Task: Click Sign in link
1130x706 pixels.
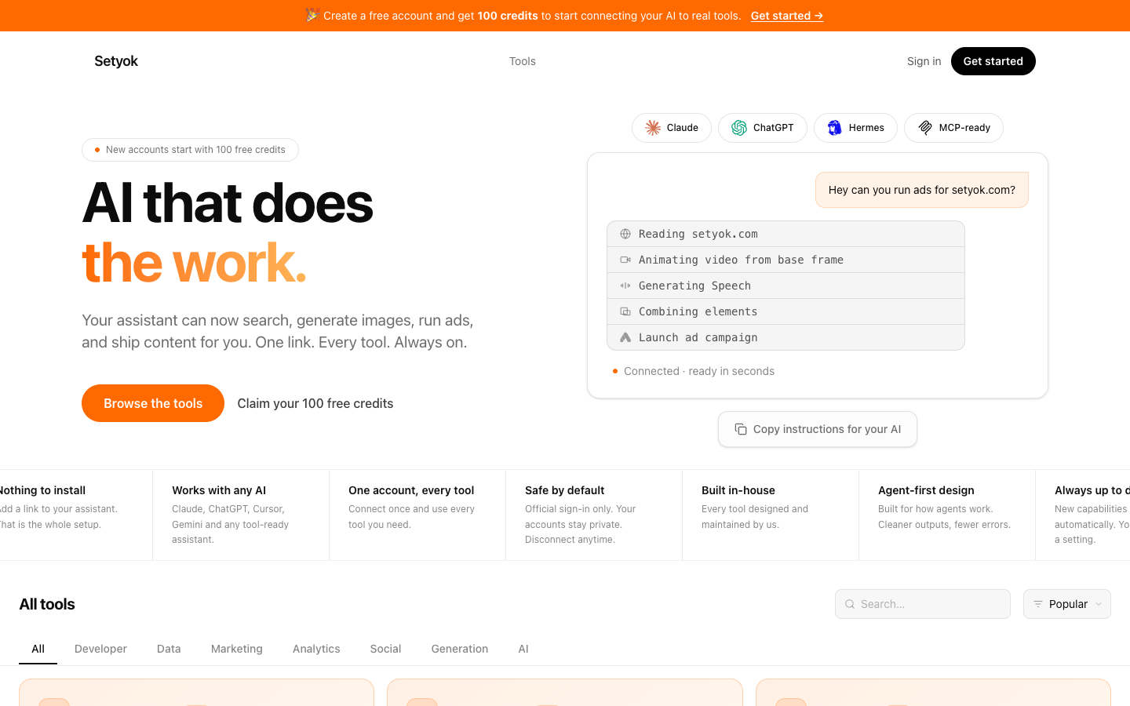Action: click(924, 61)
